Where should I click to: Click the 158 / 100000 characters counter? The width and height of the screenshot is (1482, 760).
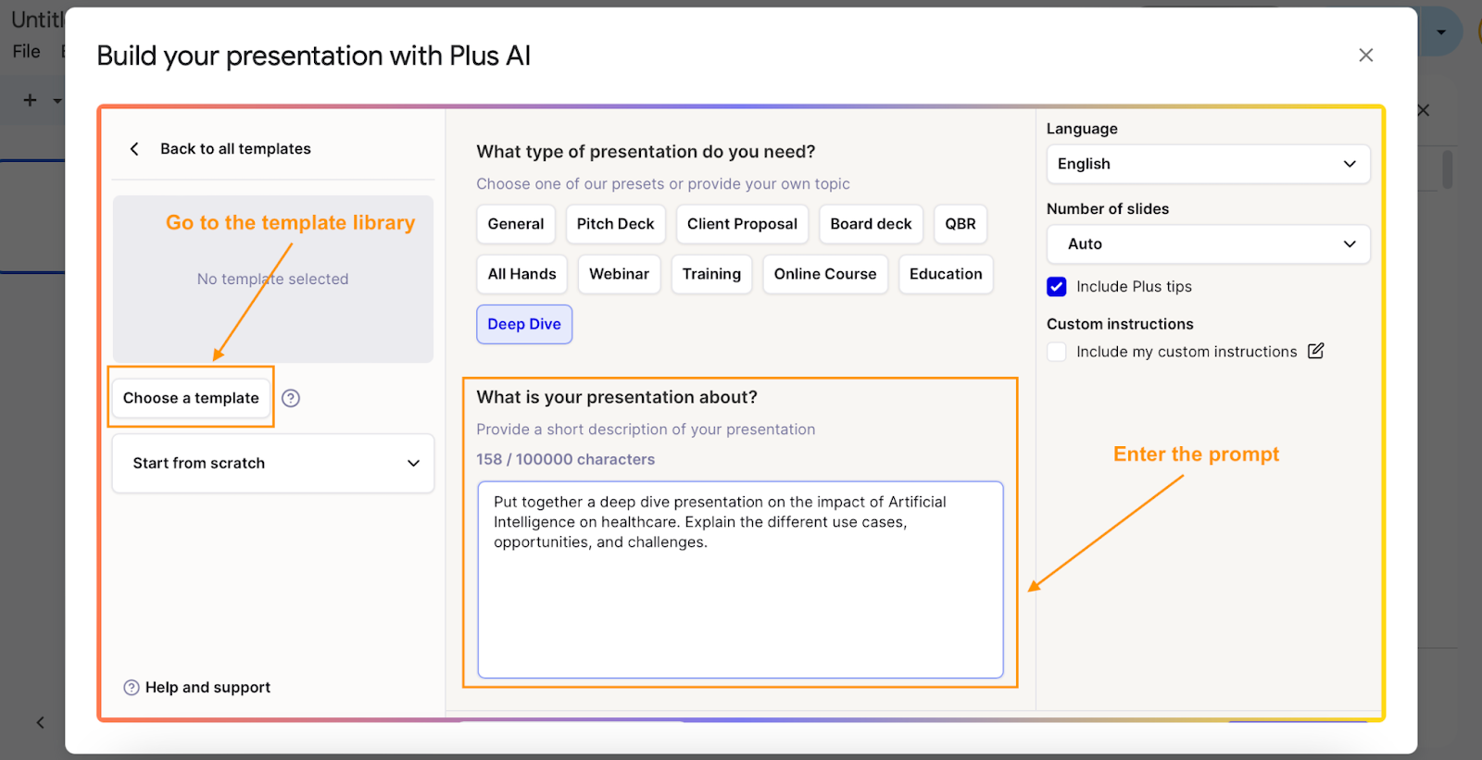click(566, 459)
